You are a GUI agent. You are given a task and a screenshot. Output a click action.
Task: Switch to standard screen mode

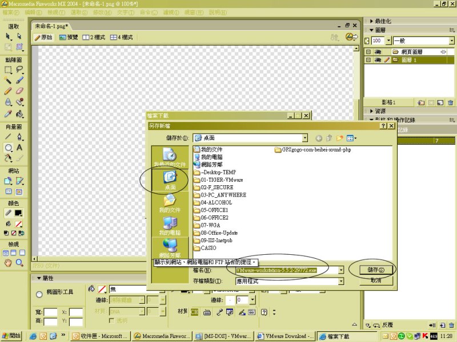pos(6,253)
